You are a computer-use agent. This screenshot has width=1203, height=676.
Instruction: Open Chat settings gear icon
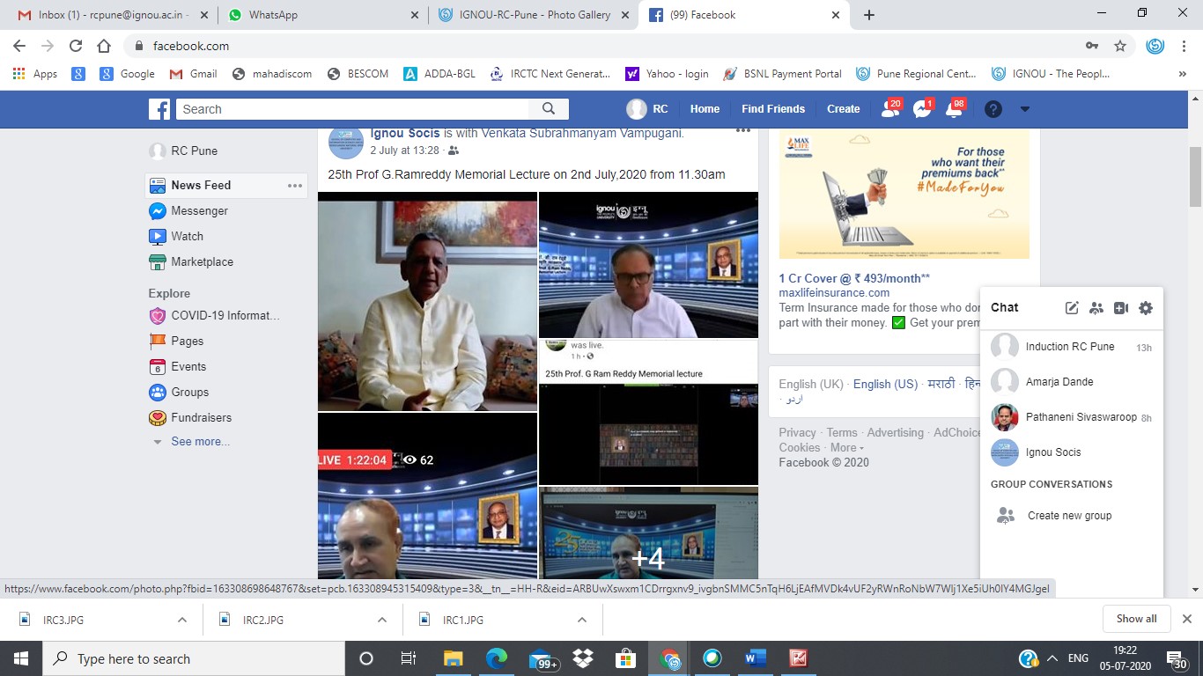click(1145, 308)
